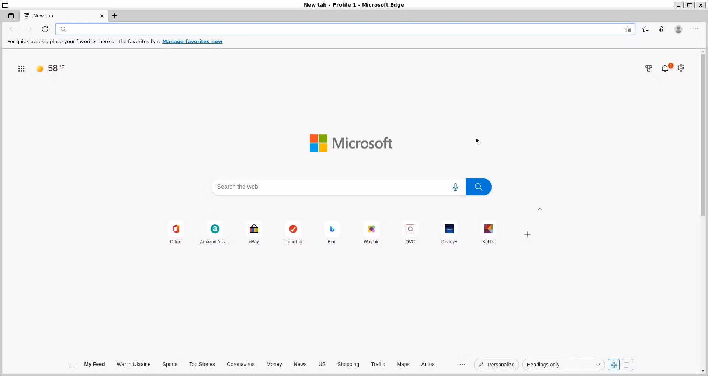708x376 pixels.
Task: Click the blue search button
Action: tap(478, 187)
